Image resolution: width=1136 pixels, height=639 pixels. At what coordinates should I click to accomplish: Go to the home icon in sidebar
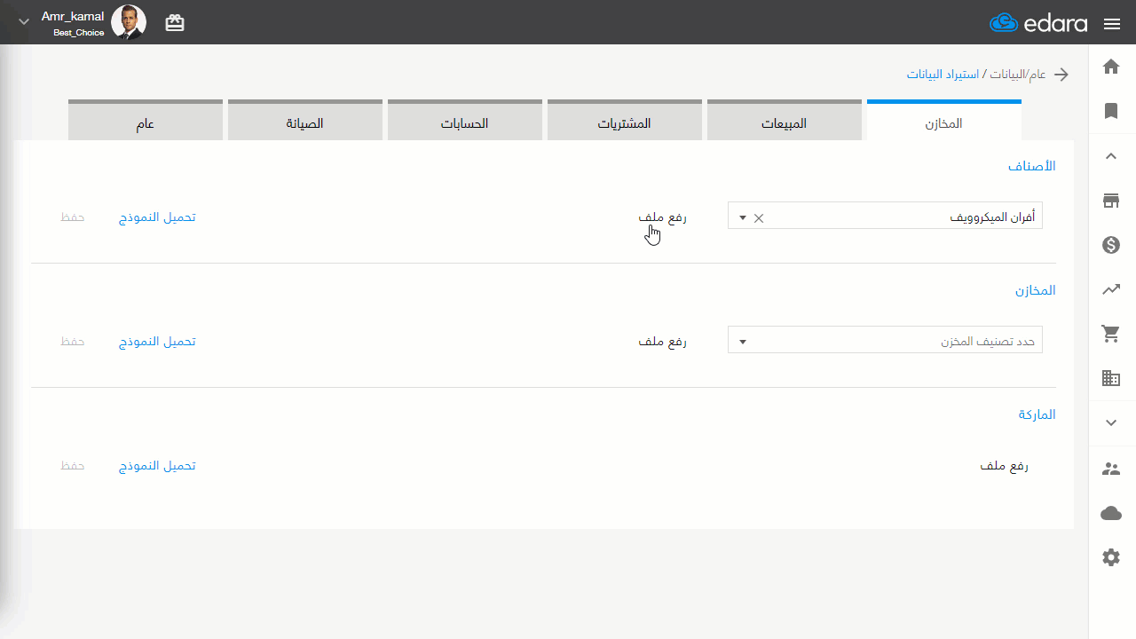tap(1111, 67)
